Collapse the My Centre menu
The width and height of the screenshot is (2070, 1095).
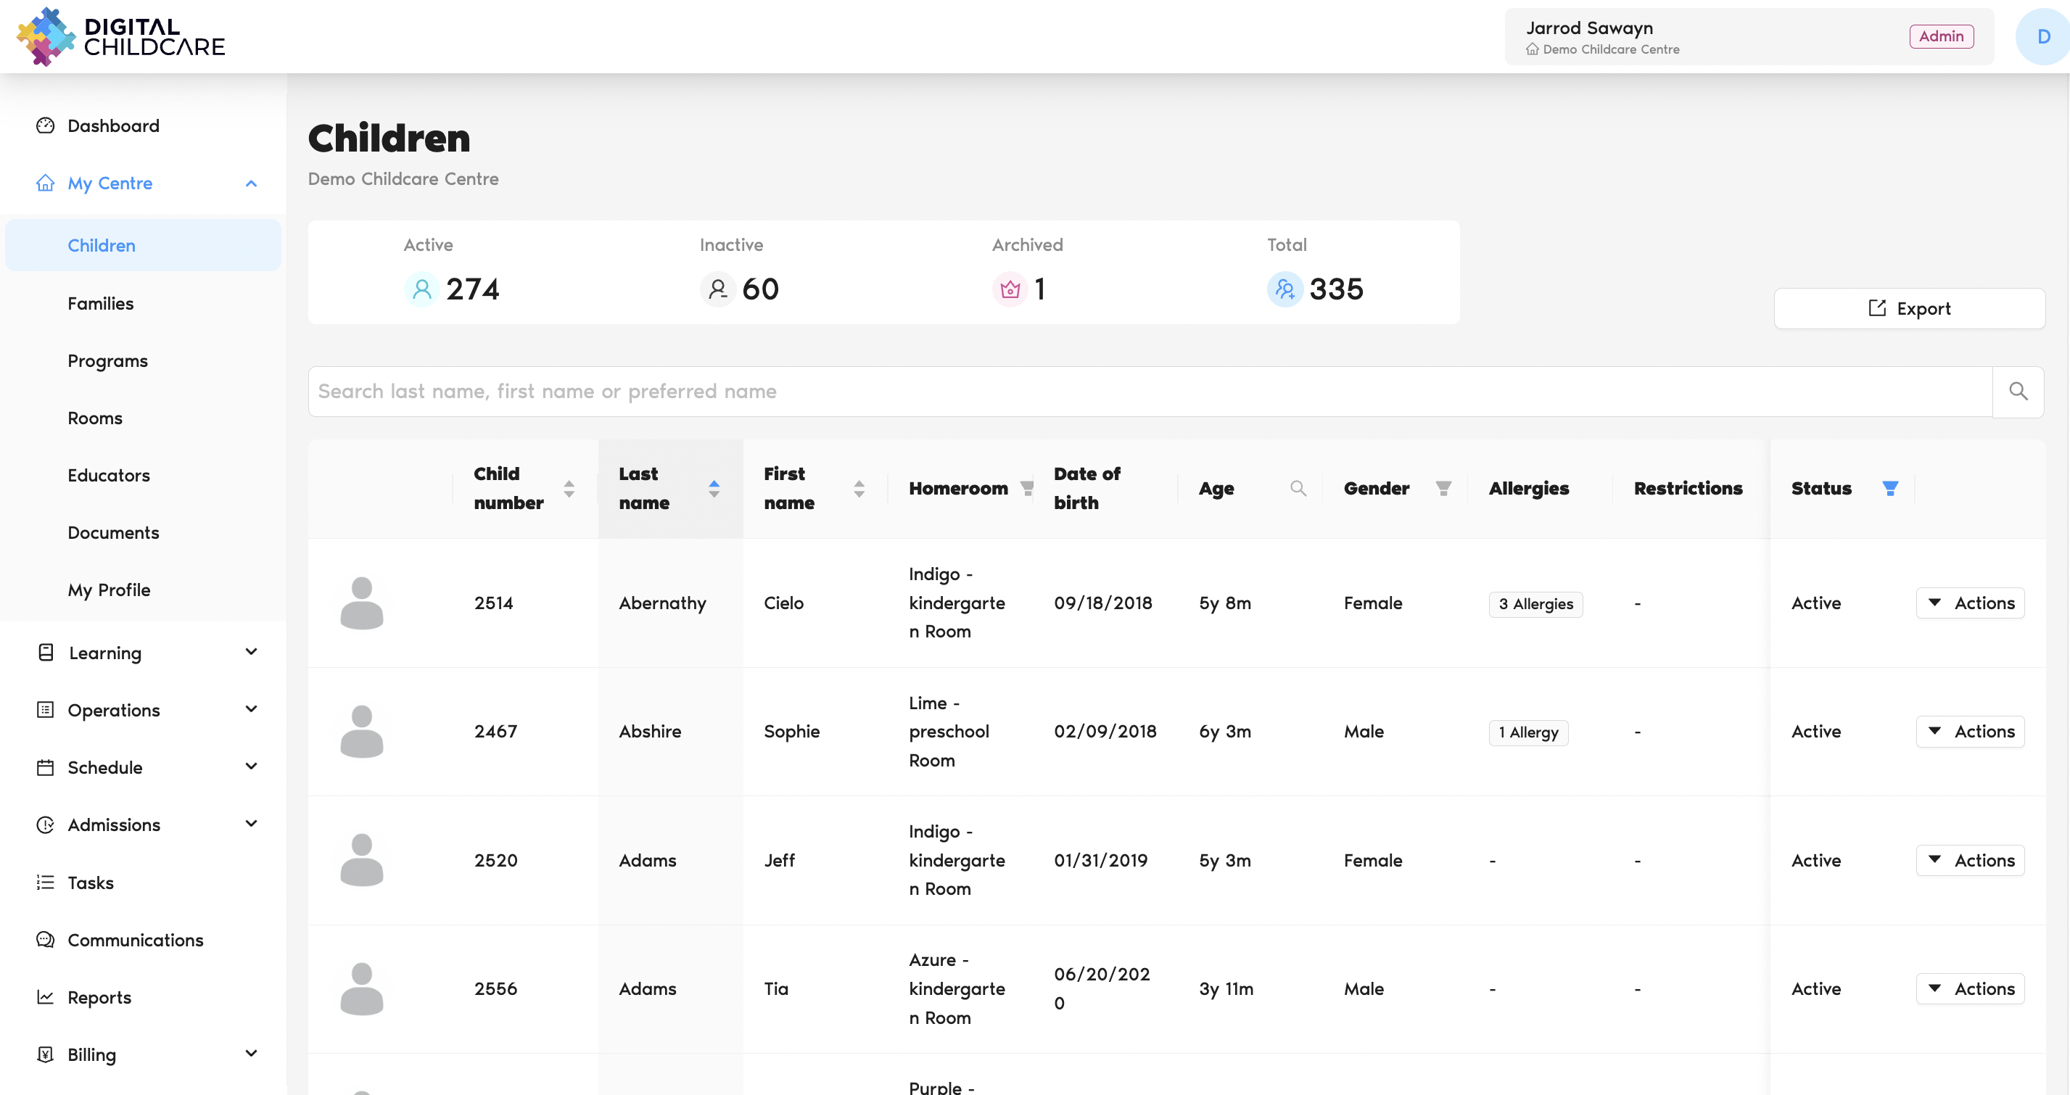251,183
